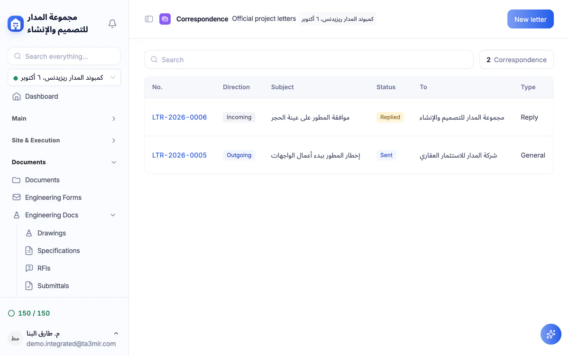Screen dimensions: 569x356
Task: Click the General type cell
Action: (x=533, y=155)
